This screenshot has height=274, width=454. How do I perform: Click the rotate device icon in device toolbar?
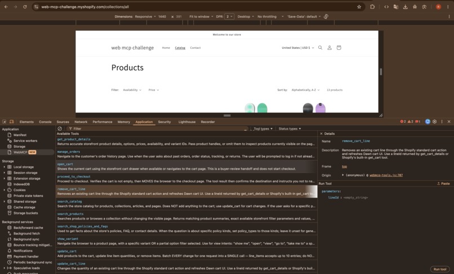point(326,16)
